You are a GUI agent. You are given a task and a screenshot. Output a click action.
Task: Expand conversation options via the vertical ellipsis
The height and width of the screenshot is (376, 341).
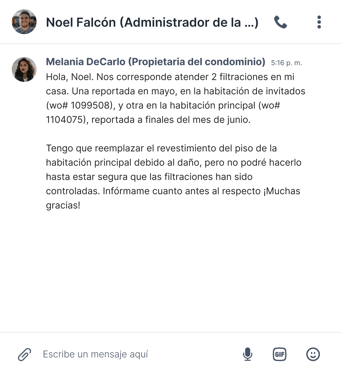pyautogui.click(x=319, y=22)
